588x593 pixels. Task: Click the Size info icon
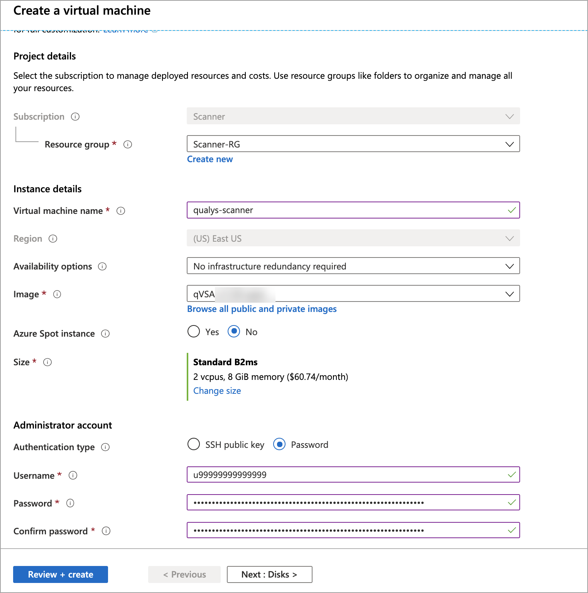click(47, 362)
